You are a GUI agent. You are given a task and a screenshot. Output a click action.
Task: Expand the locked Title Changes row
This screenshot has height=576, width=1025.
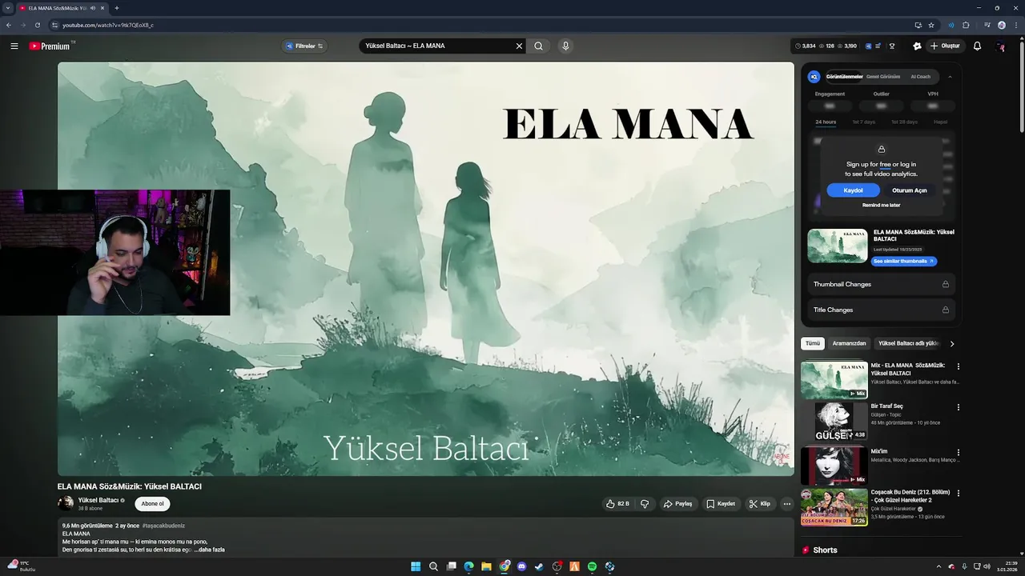[881, 310]
